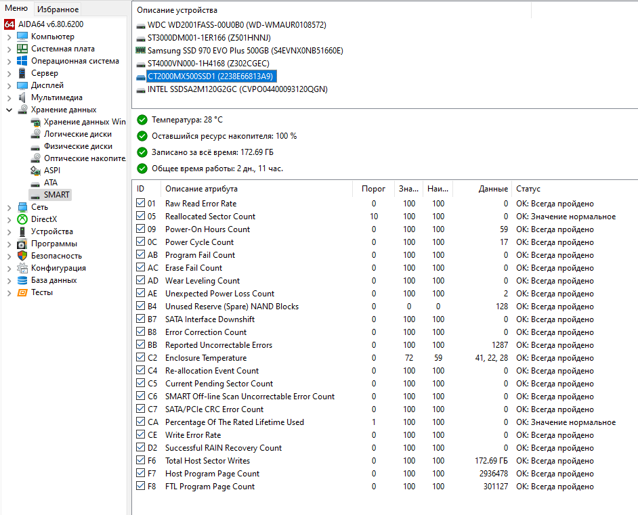The width and height of the screenshot is (638, 515).
Task: Switch to the Избранное tab
Action: [x=58, y=9]
